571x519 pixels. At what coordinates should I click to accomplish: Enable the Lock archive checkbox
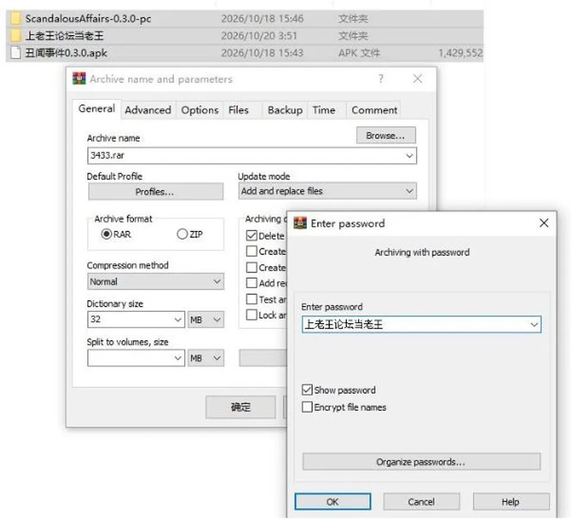click(x=252, y=315)
